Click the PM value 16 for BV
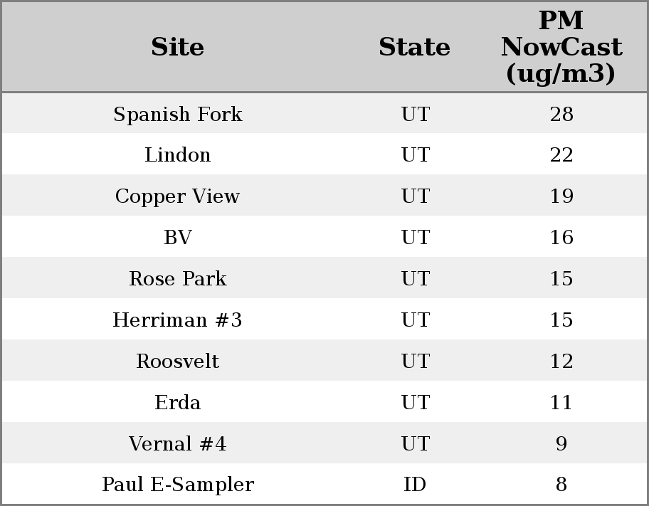Viewport: 649px width, 506px height. point(561,238)
